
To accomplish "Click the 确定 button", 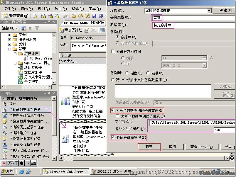I will click(x=149, y=147).
